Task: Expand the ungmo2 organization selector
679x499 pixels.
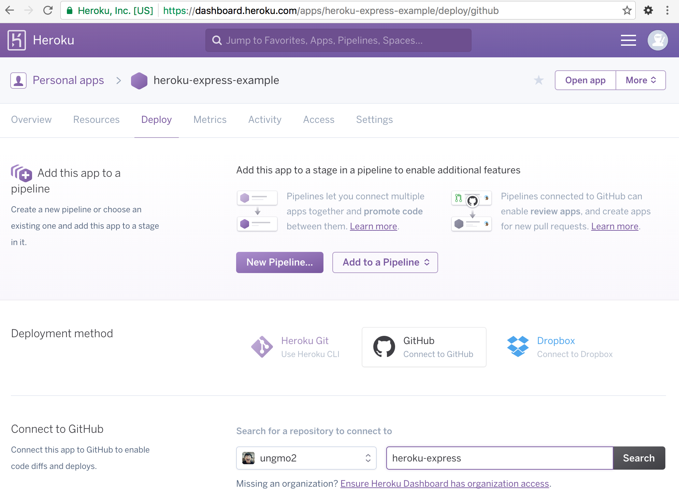Action: pos(367,458)
